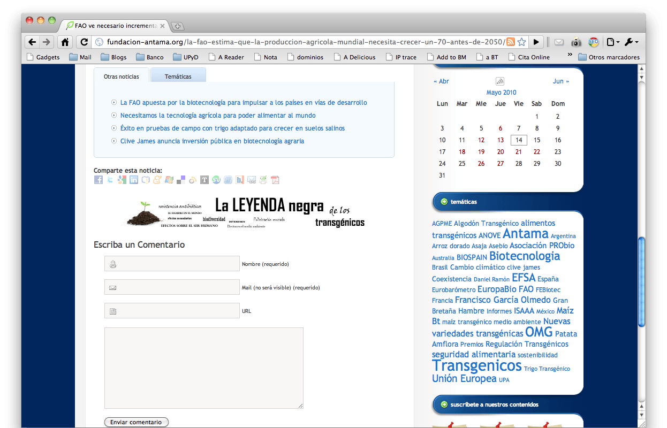Click the RSS icon above the calendar

click(x=500, y=81)
